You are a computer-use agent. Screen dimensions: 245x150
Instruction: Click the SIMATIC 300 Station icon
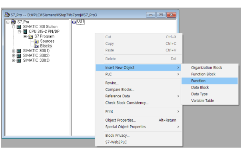(x=19, y=27)
